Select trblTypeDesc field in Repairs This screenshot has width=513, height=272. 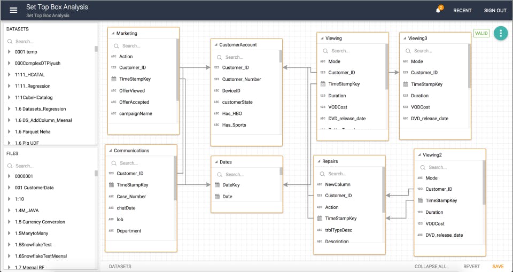[339, 230]
